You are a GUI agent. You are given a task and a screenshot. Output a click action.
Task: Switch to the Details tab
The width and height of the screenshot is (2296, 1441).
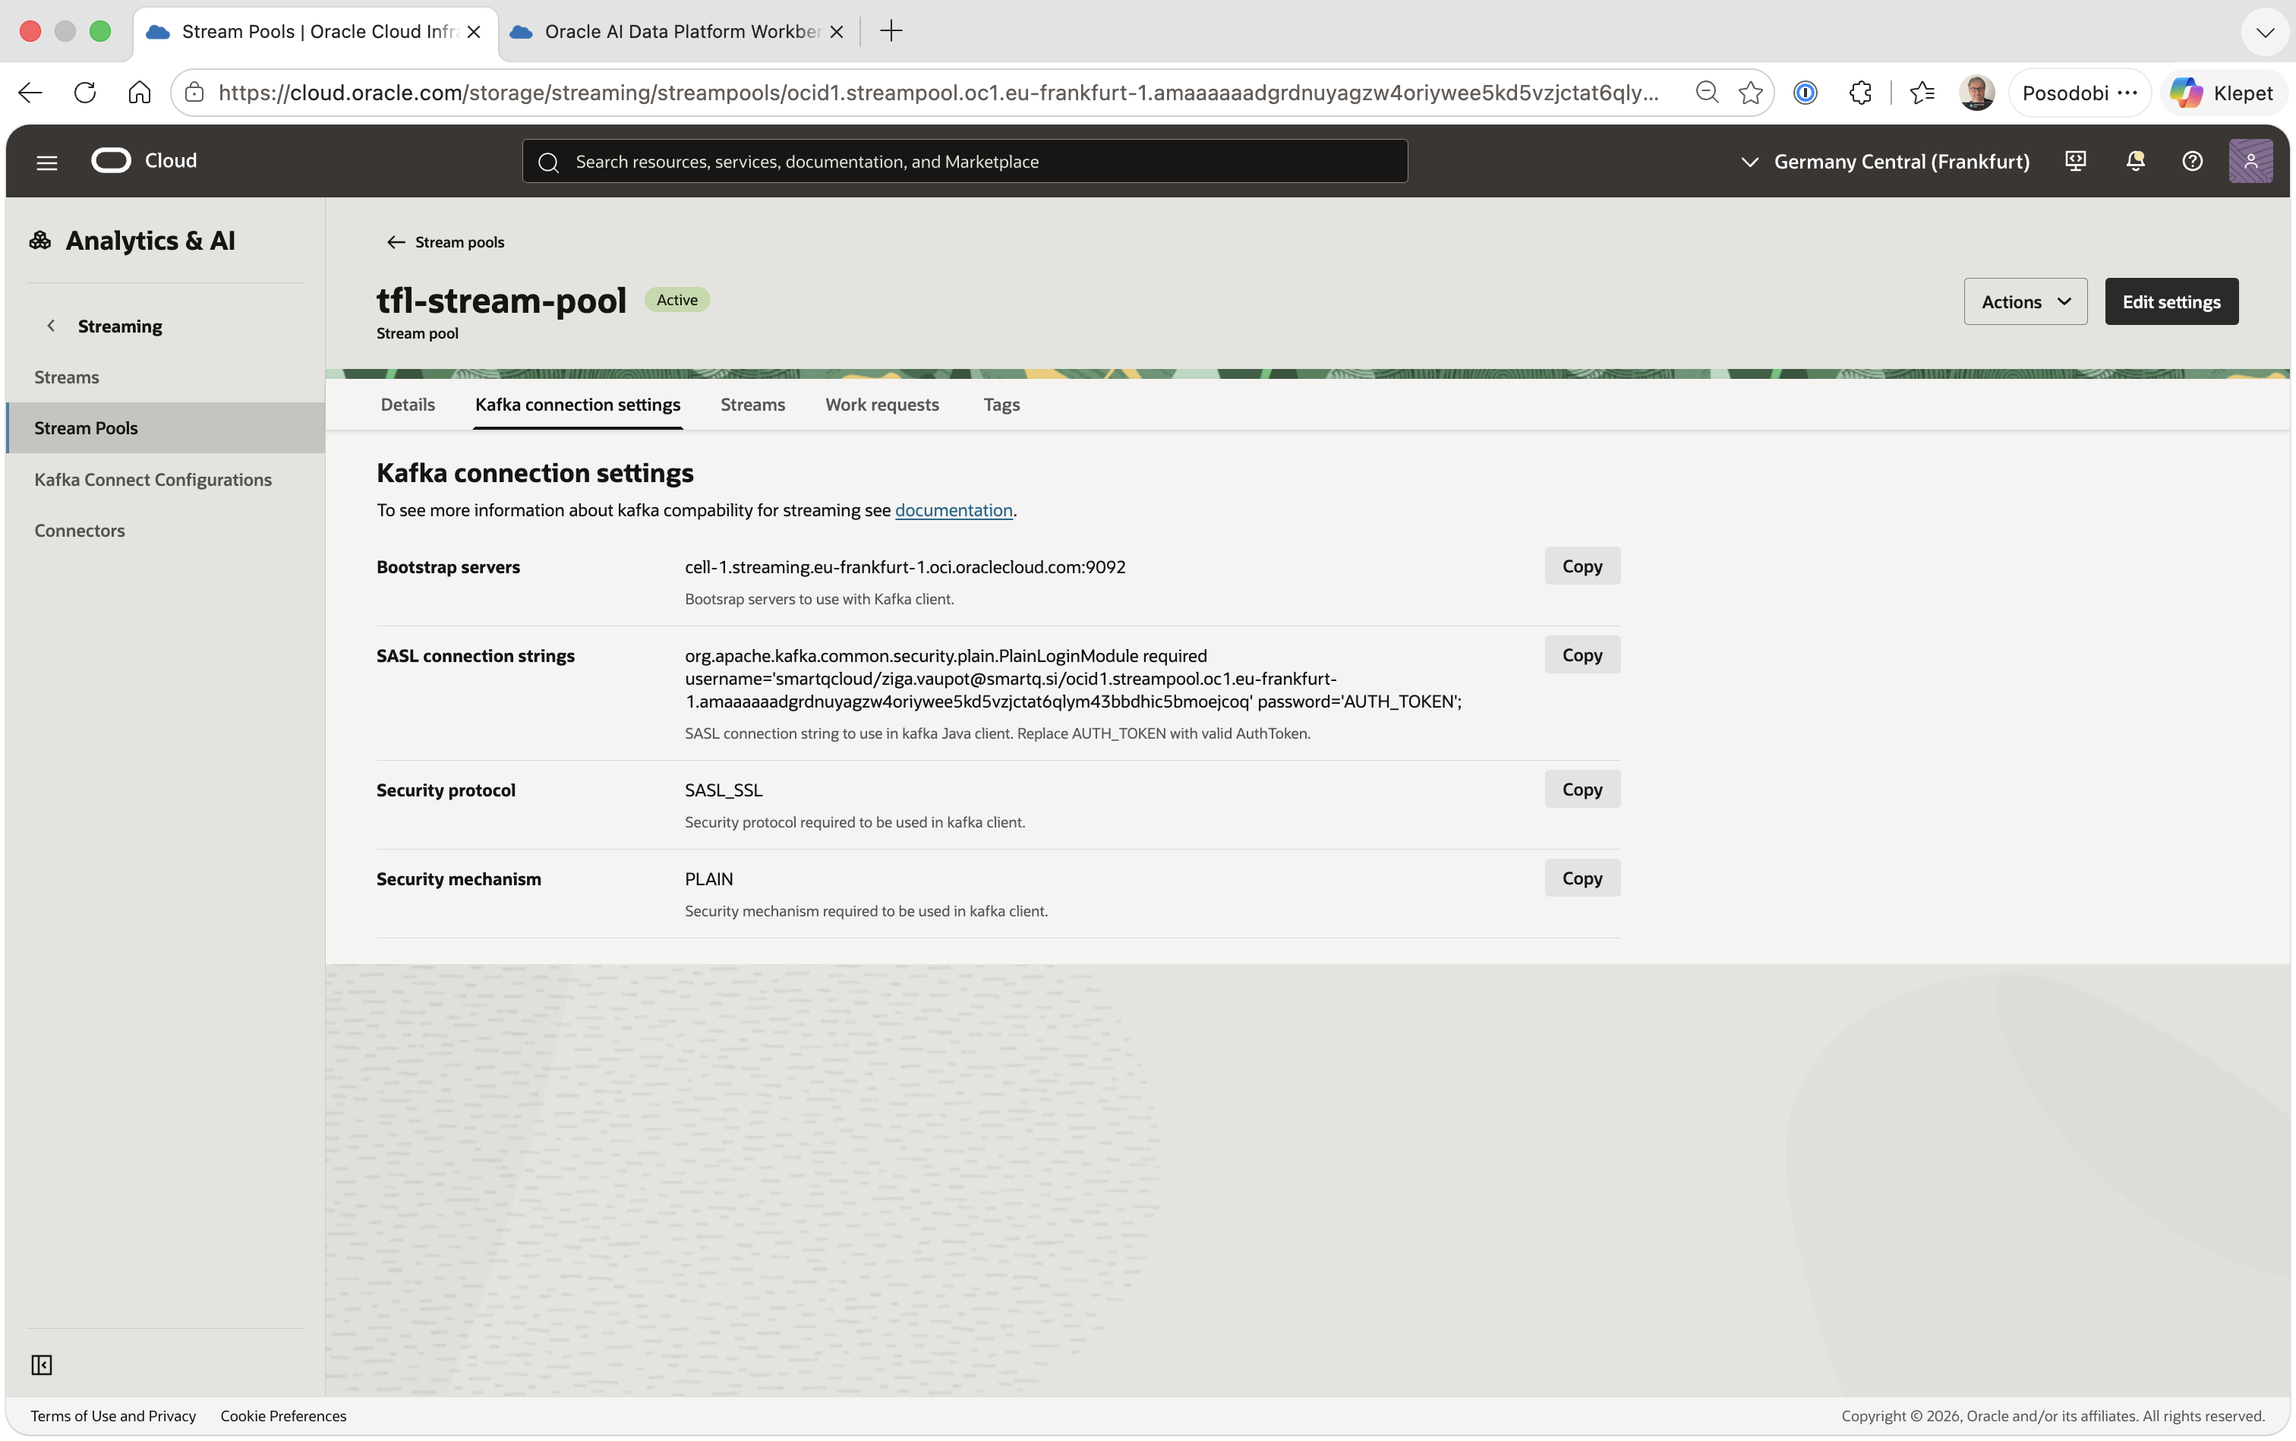pyautogui.click(x=408, y=404)
